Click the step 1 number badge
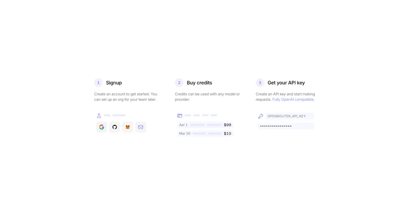The height and width of the screenshot is (215, 409). tap(98, 83)
